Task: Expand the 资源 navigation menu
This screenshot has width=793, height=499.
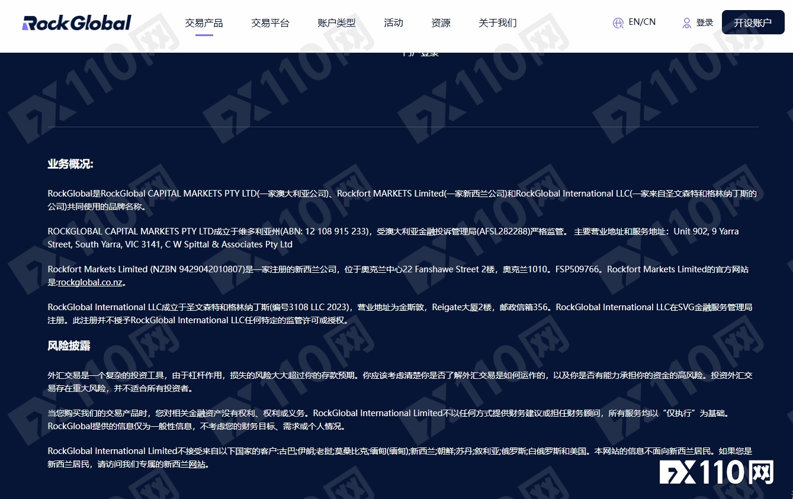Action: pos(441,22)
